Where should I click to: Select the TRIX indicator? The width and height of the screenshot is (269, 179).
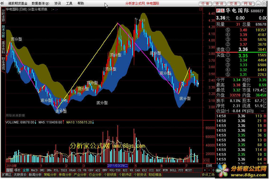point(64,170)
